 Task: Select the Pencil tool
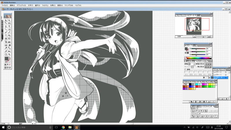point(9,32)
